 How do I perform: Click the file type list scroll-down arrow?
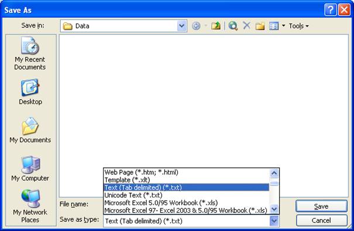click(274, 209)
